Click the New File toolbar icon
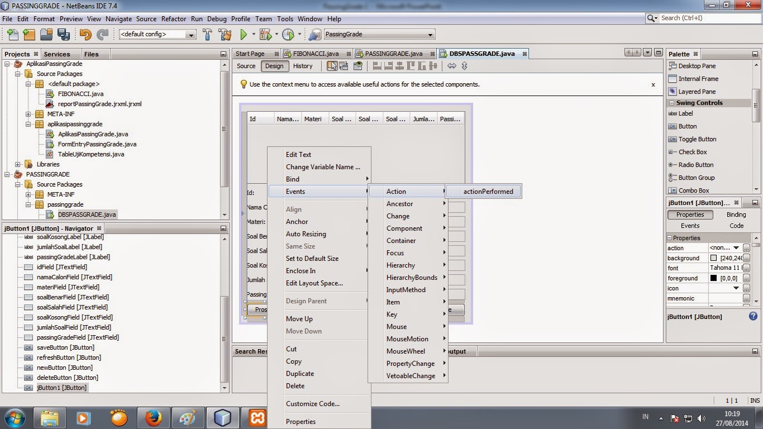This screenshot has width=763, height=429. point(12,34)
